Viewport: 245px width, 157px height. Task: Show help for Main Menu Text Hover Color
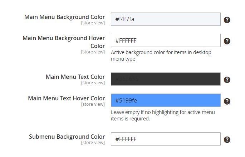click(x=227, y=101)
